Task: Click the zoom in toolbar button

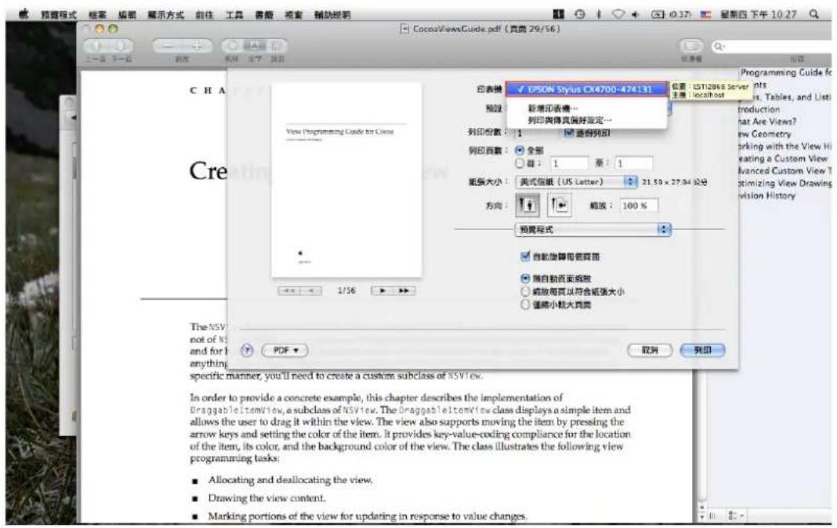Action: (x=197, y=46)
